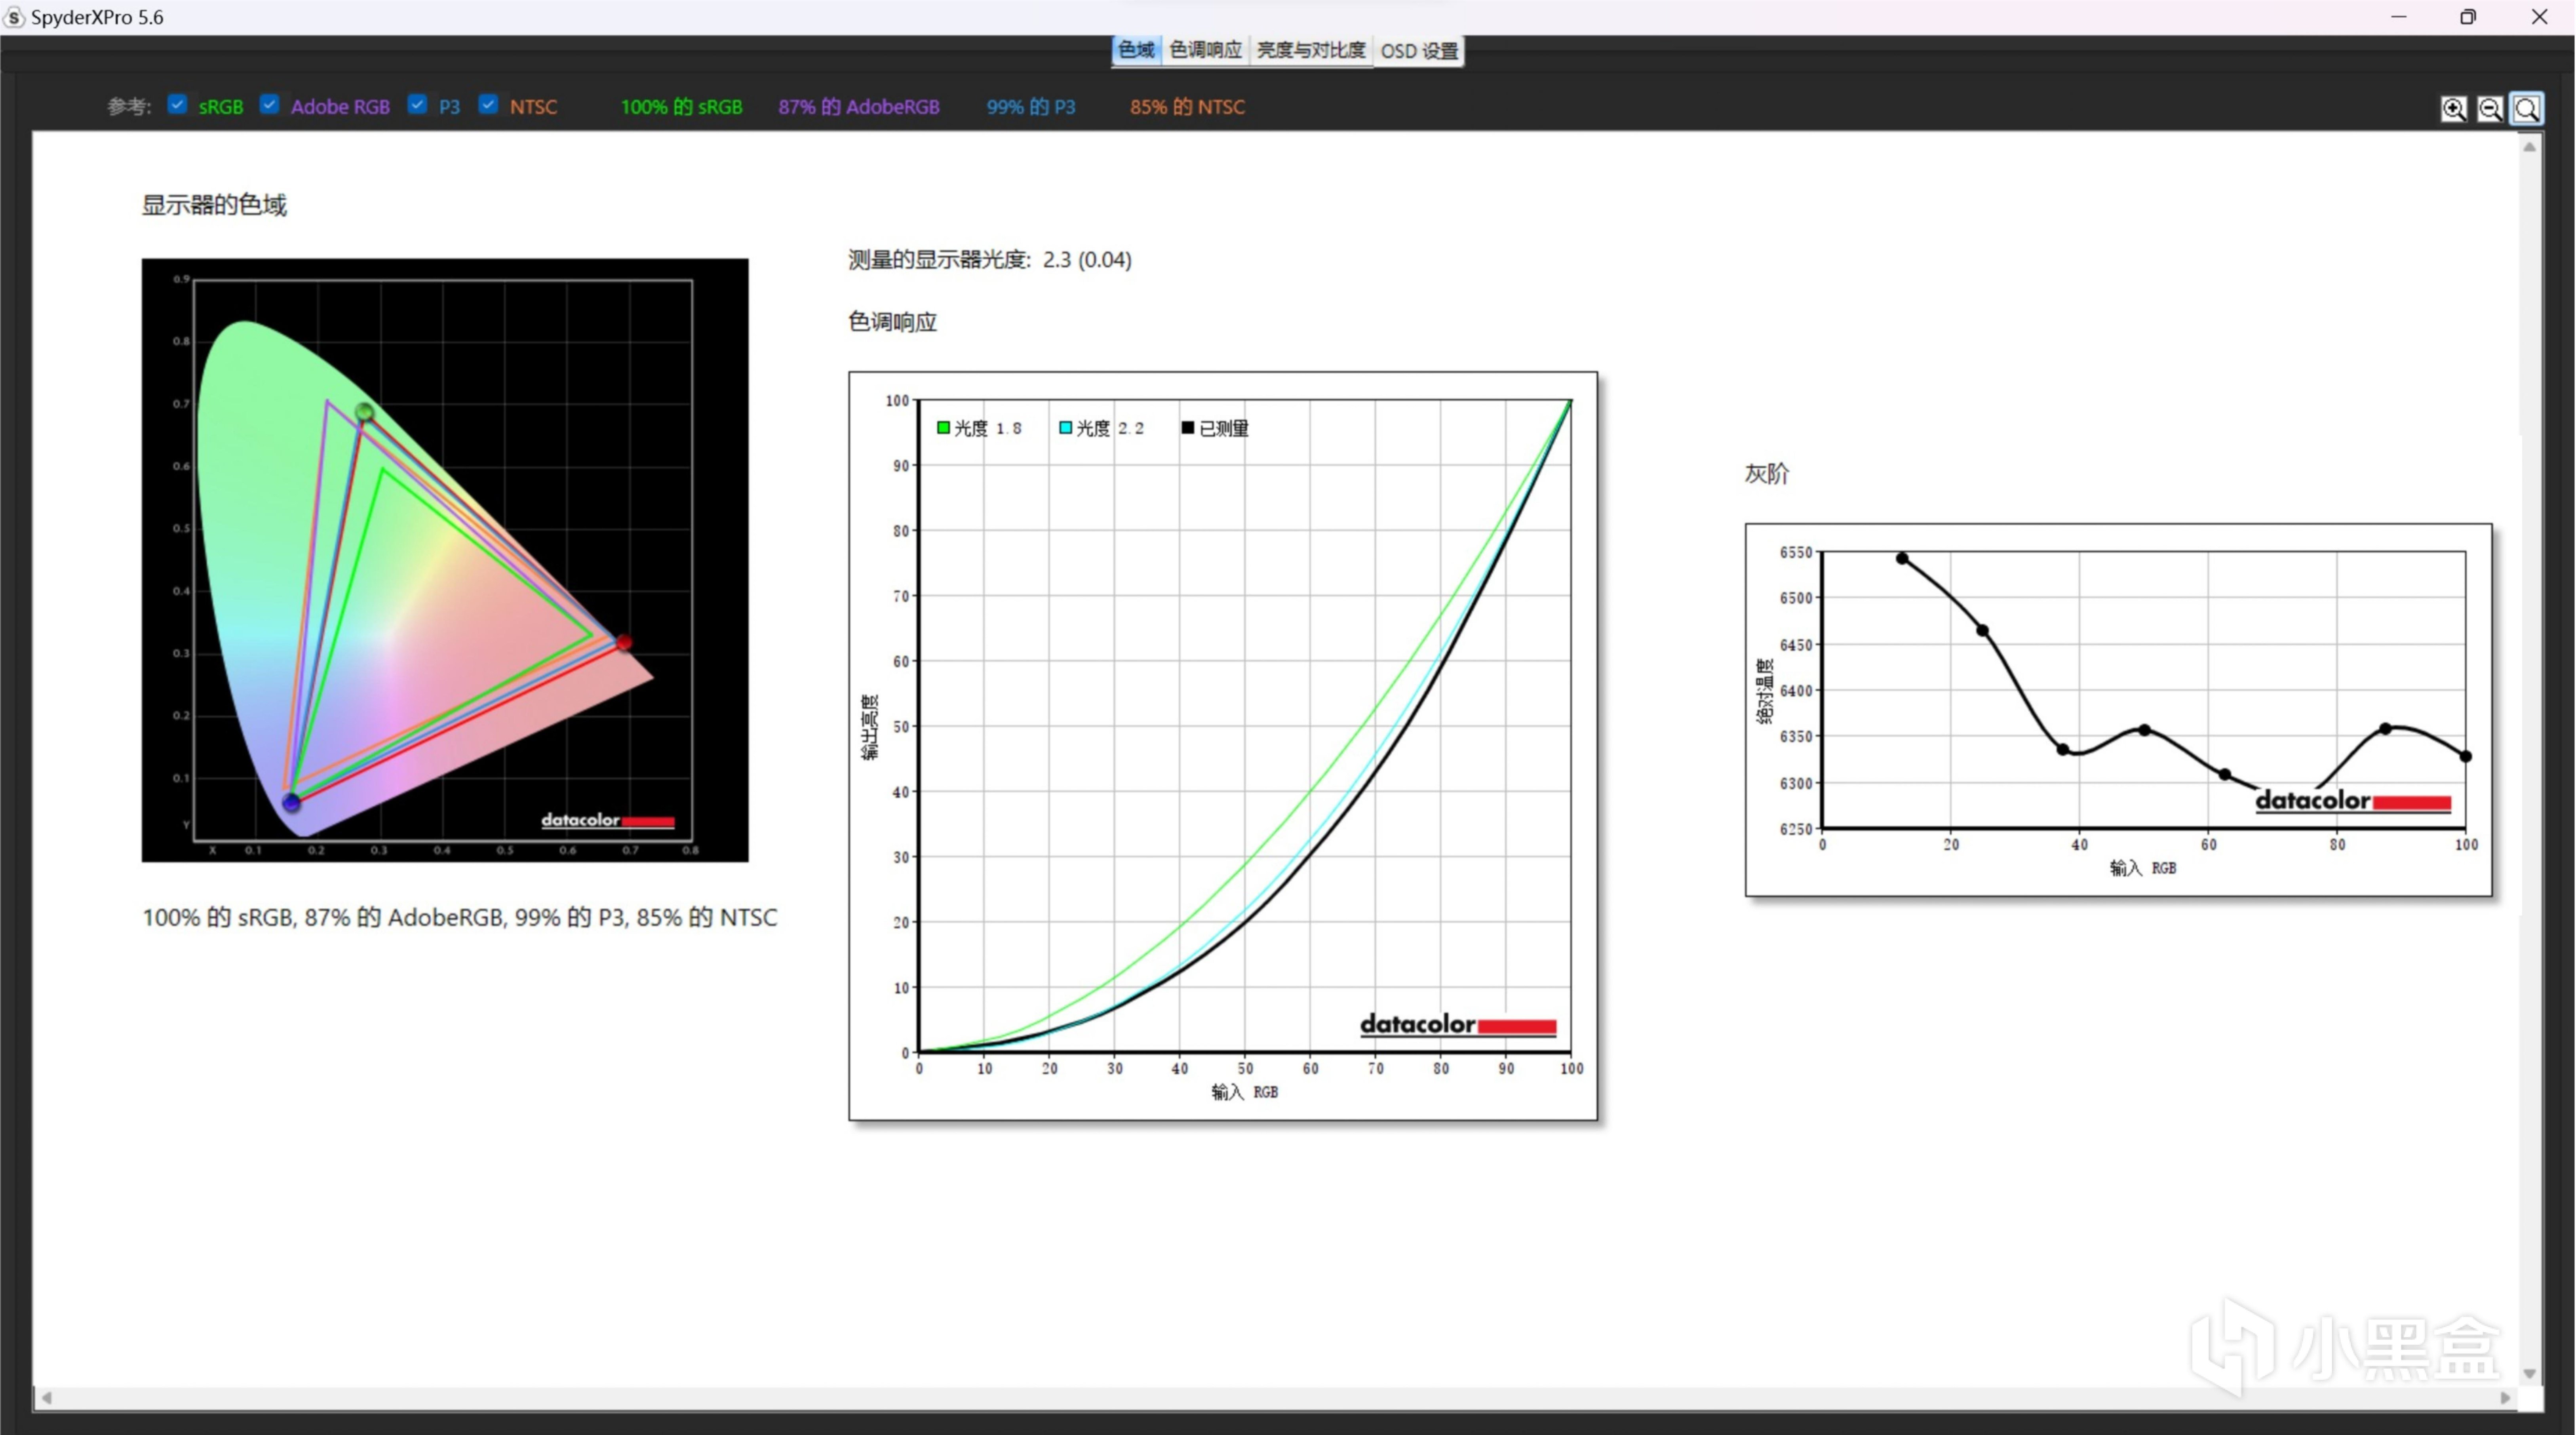Disable the P3 reference checkbox

tap(418, 105)
